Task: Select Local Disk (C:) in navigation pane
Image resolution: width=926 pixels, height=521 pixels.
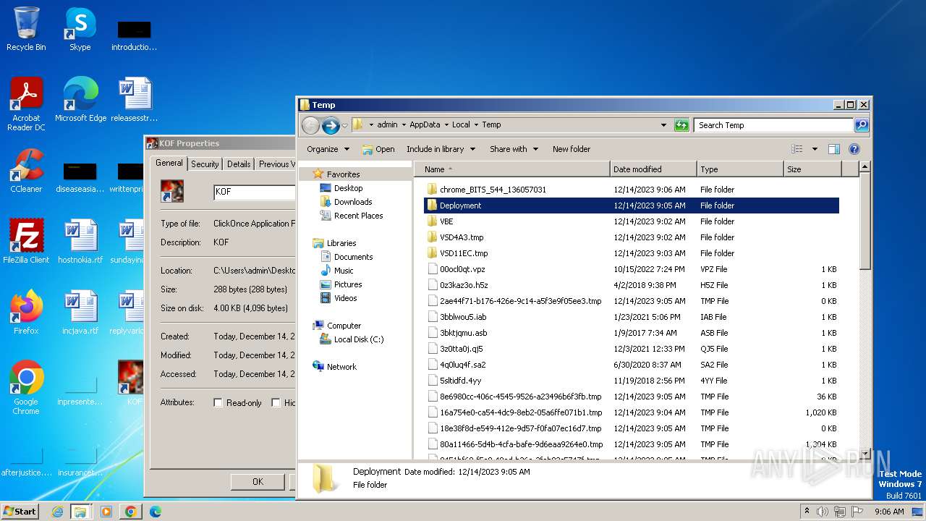Action: click(x=358, y=339)
